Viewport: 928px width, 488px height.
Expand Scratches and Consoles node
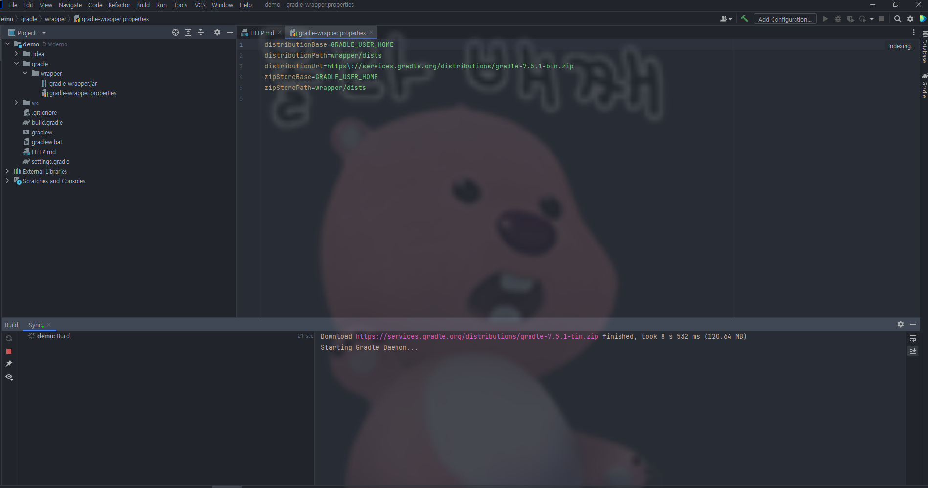(x=8, y=181)
